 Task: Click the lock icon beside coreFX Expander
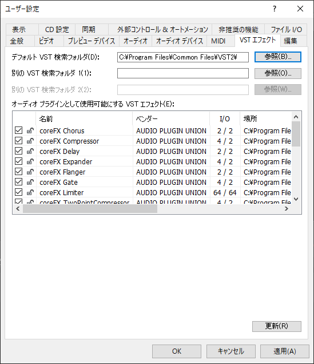[x=30, y=161]
